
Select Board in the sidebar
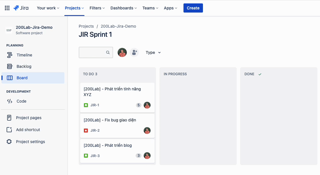pos(33,78)
